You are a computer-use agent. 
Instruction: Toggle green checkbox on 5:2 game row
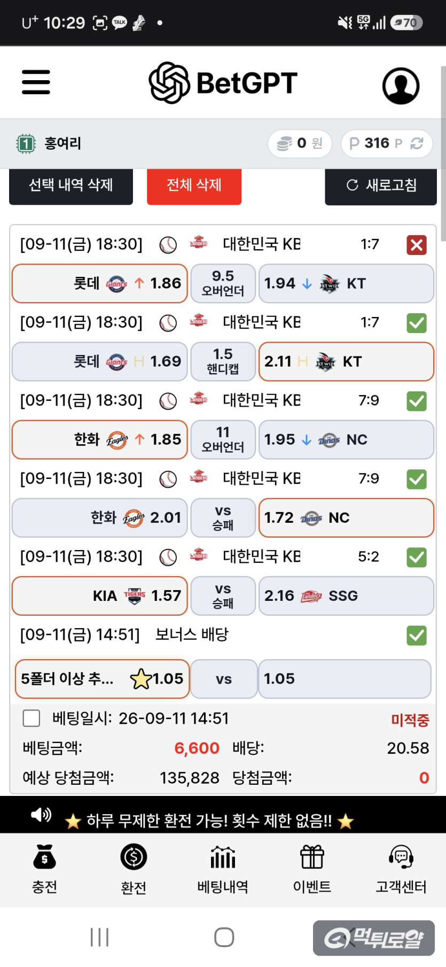pos(417,558)
